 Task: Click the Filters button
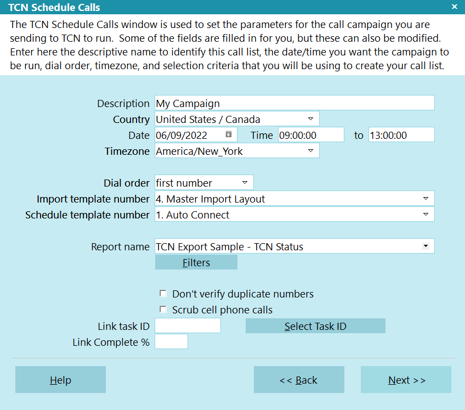click(196, 262)
